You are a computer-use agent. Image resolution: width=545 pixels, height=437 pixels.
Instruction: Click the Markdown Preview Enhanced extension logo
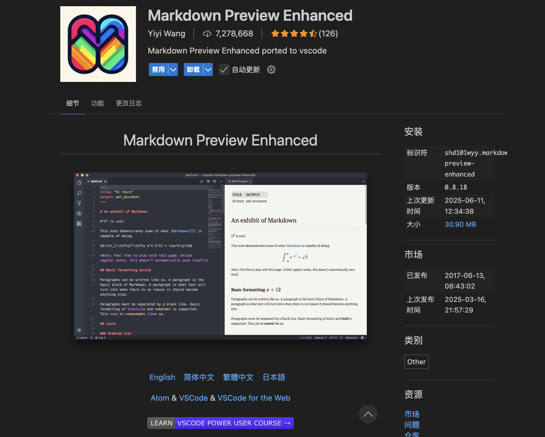[98, 44]
